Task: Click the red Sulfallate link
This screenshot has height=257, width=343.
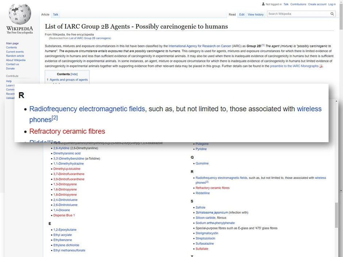Action: [x=202, y=249]
